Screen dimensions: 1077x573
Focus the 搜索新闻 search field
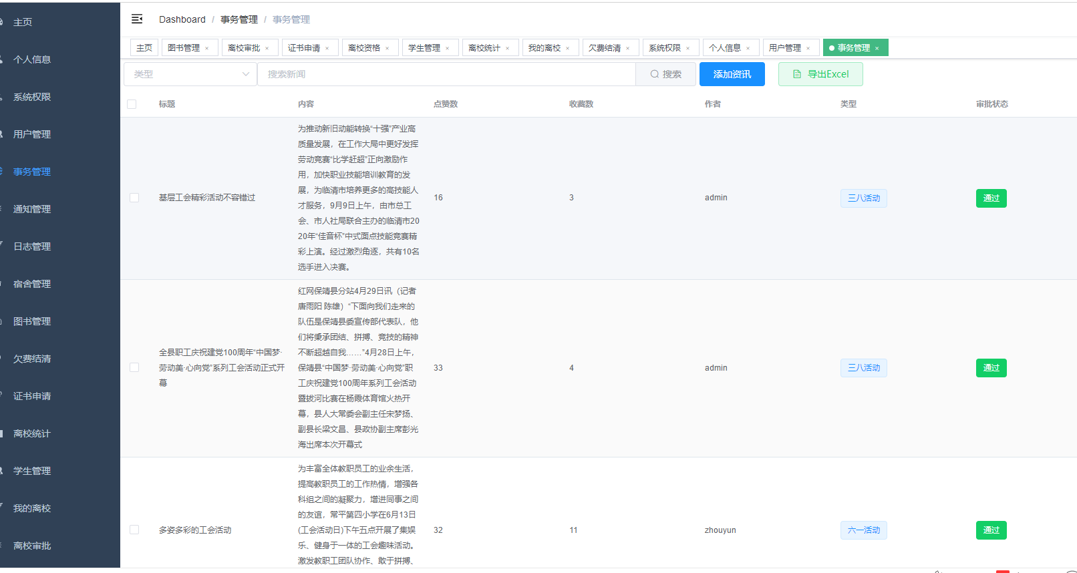click(446, 74)
